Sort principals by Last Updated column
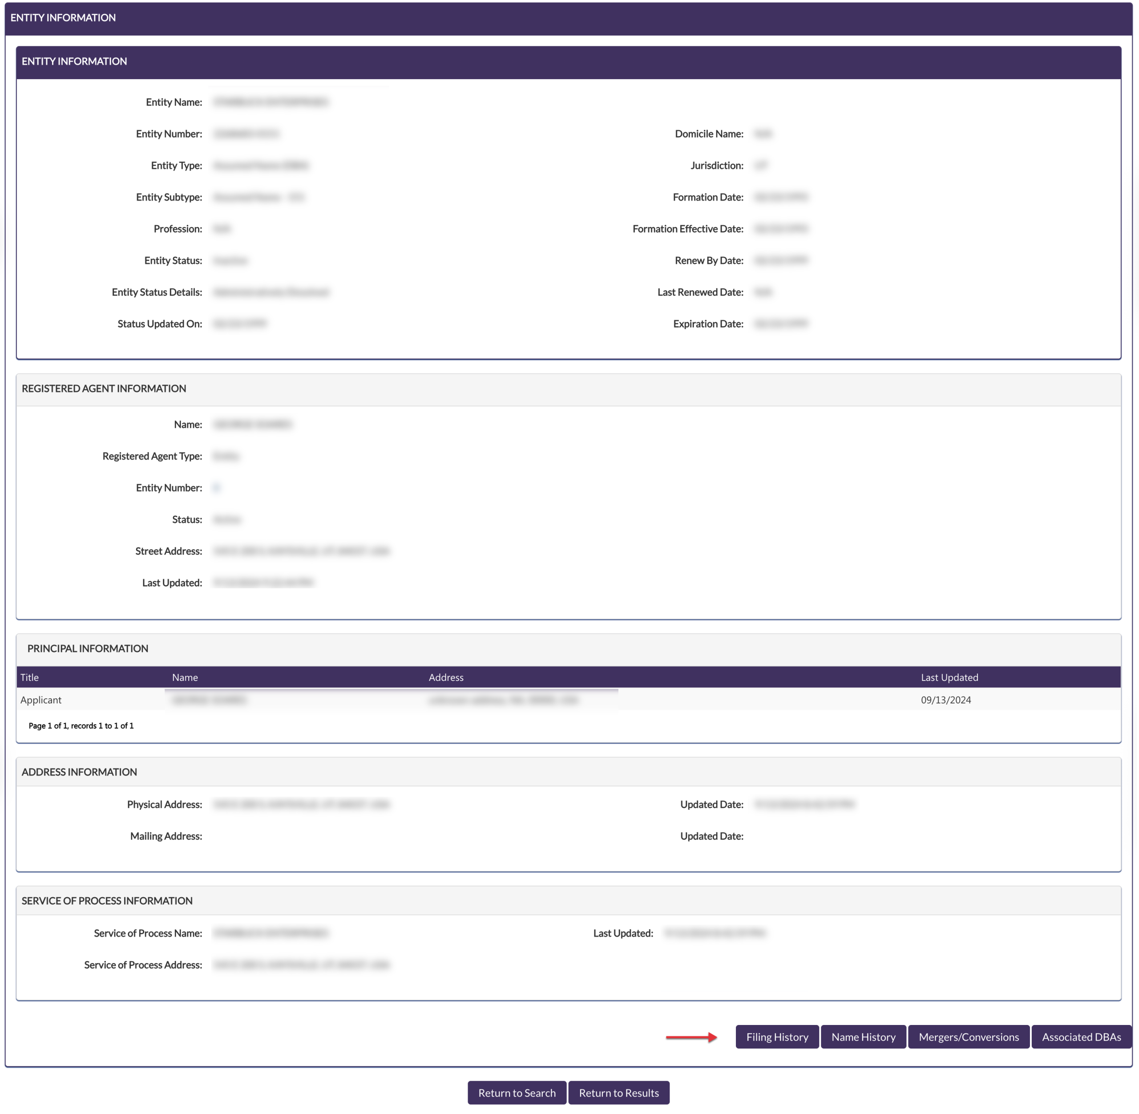Image resolution: width=1139 pixels, height=1114 pixels. (949, 677)
